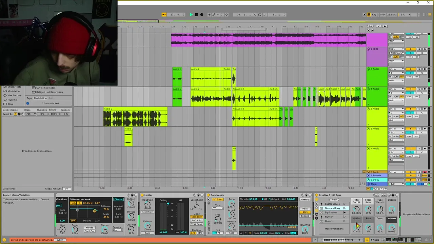Open the All Ins dropdown on 2 MIDI

pyautogui.click(x=396, y=49)
